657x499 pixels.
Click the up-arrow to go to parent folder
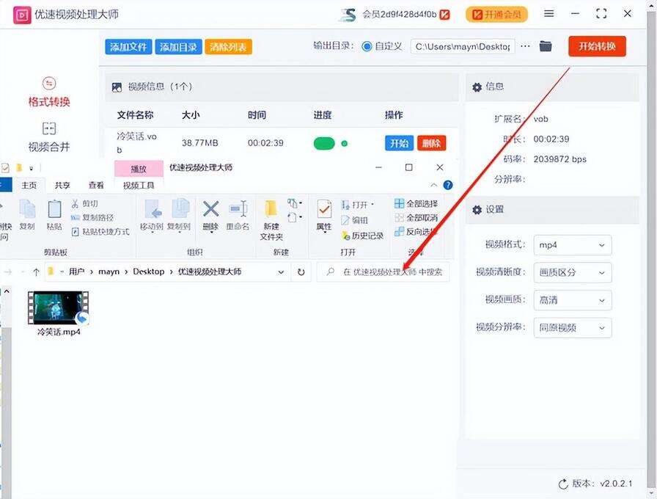click(x=36, y=272)
